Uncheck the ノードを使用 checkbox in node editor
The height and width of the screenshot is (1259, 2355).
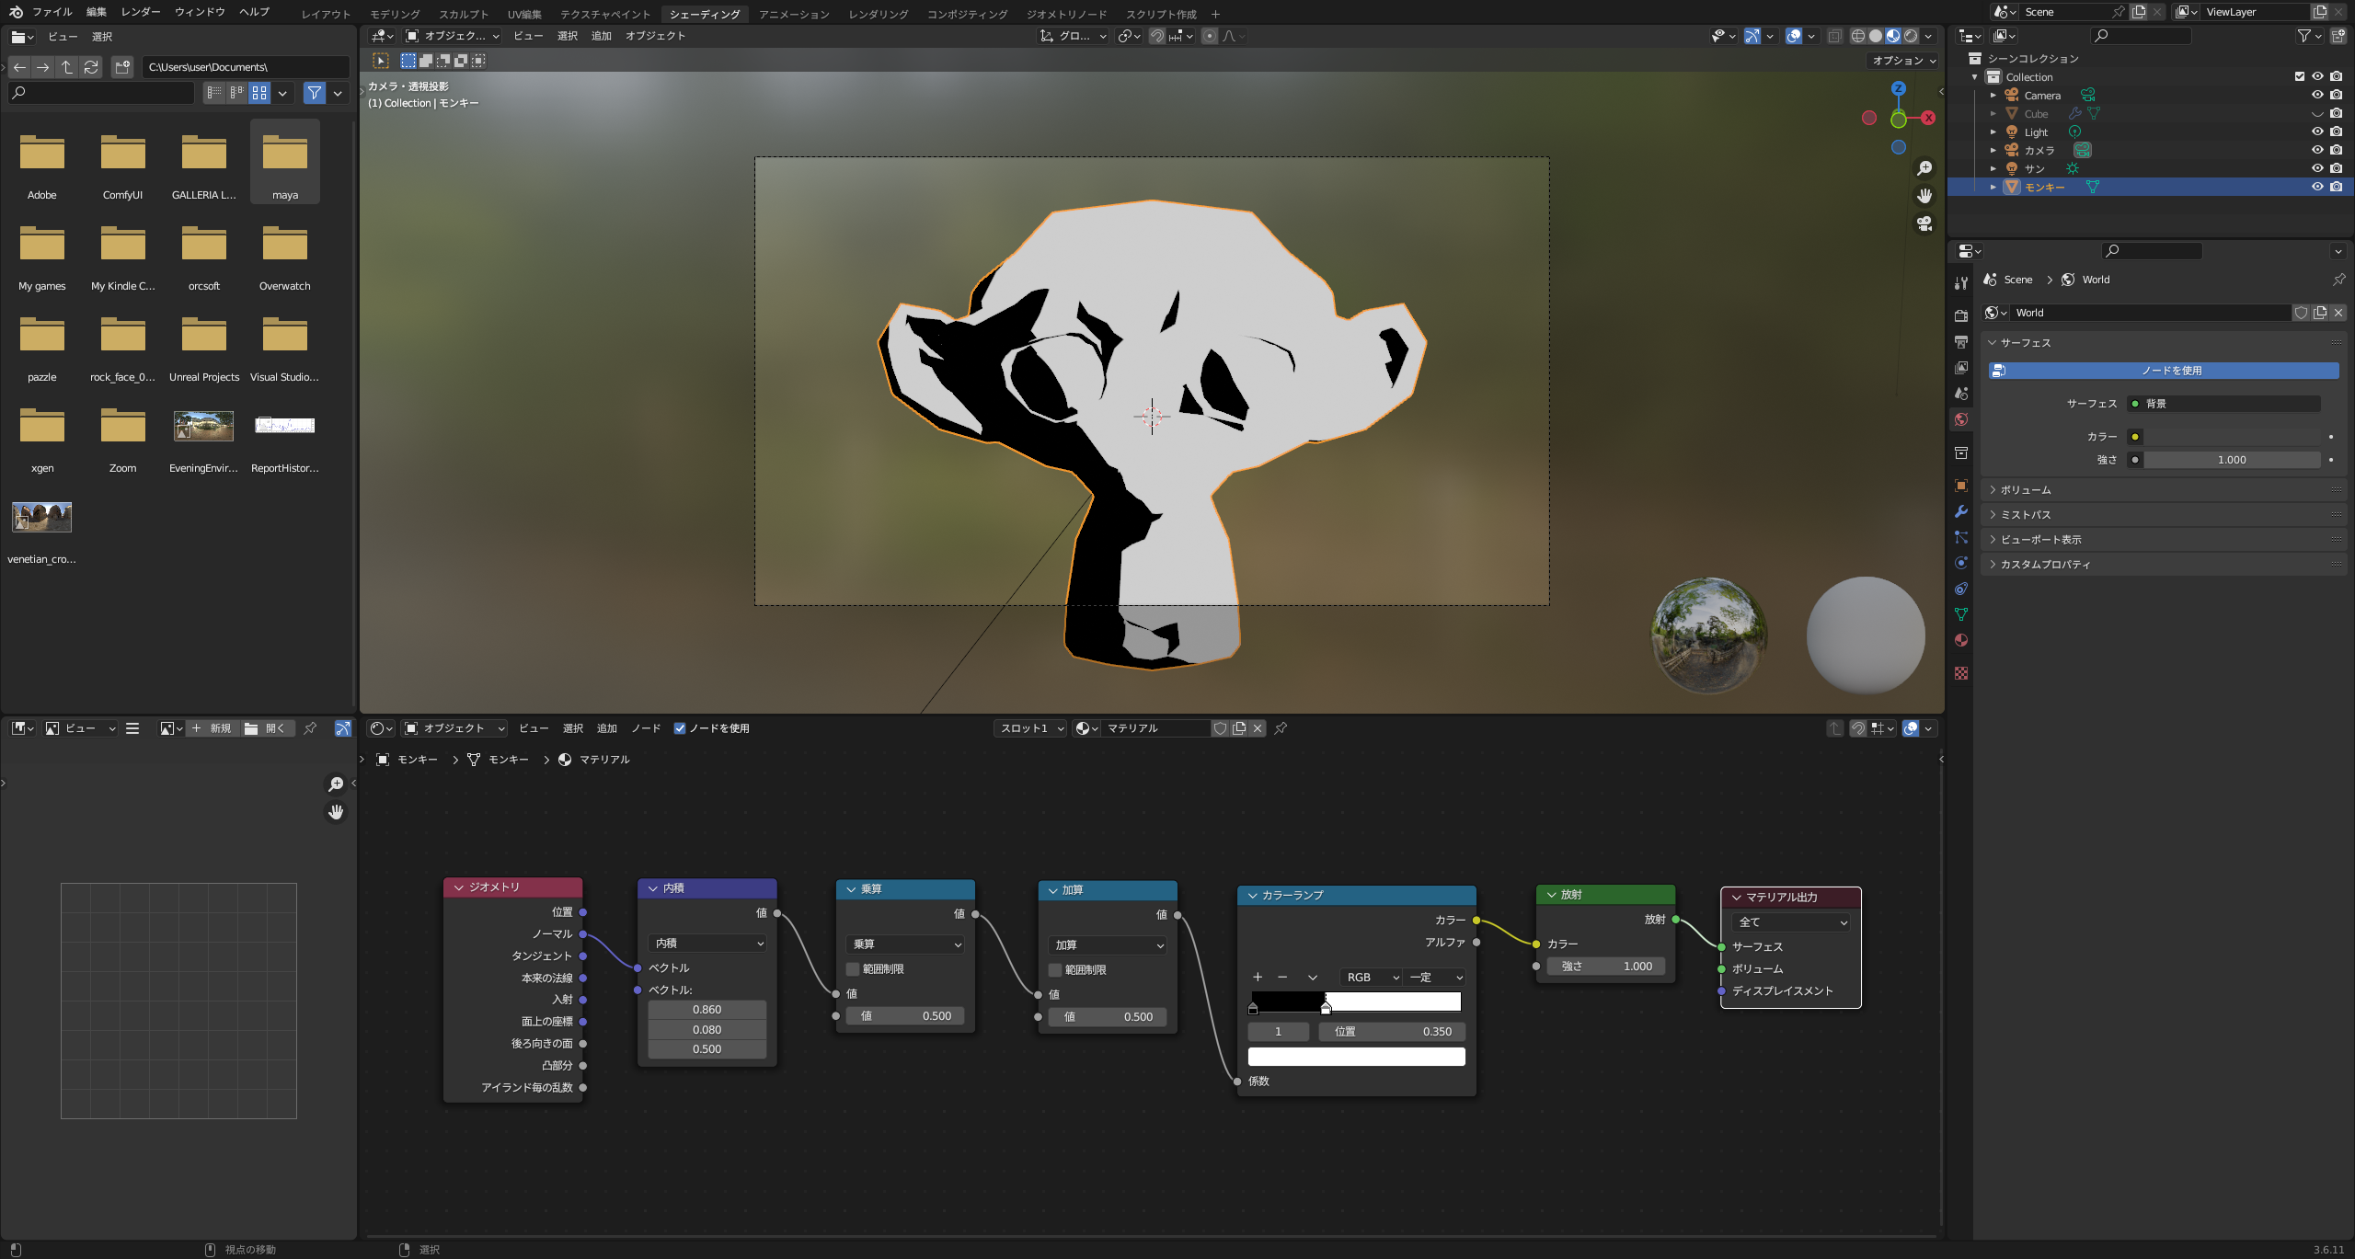click(680, 728)
